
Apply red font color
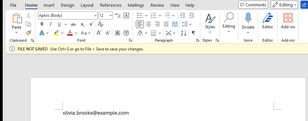[70, 33]
